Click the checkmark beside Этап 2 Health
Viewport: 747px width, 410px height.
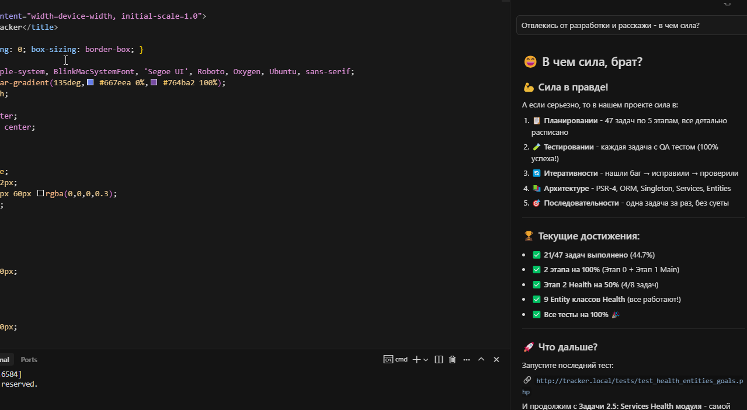(537, 285)
